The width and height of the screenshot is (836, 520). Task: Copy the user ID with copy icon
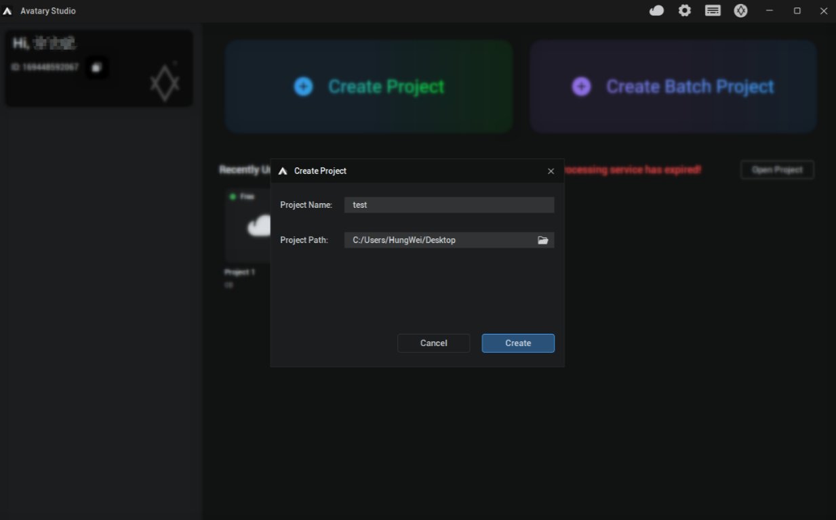(96, 68)
